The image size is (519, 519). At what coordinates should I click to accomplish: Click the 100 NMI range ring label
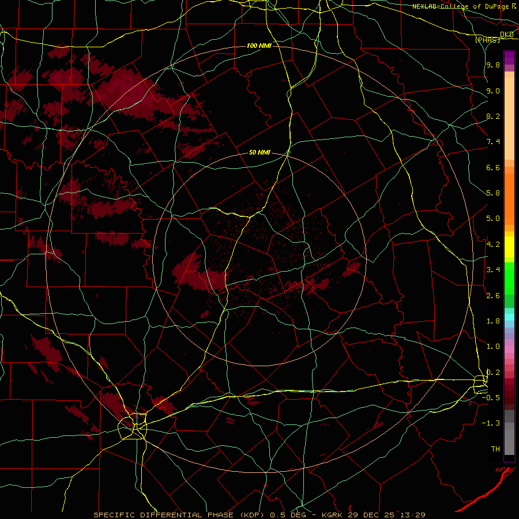click(x=259, y=46)
